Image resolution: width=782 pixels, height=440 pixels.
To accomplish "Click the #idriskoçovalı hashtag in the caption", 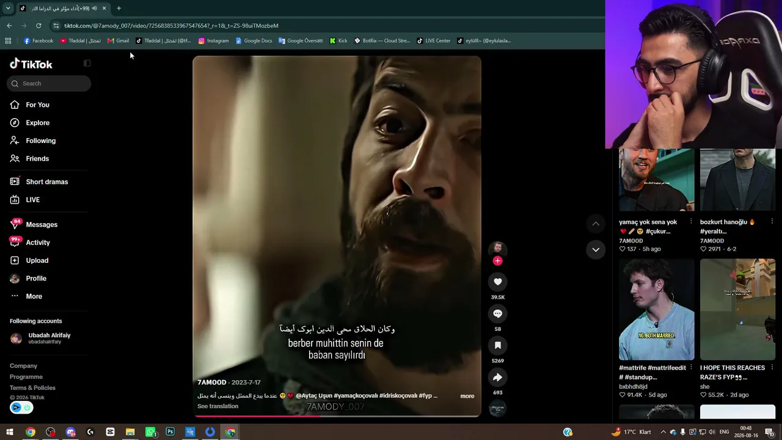I will coord(398,396).
